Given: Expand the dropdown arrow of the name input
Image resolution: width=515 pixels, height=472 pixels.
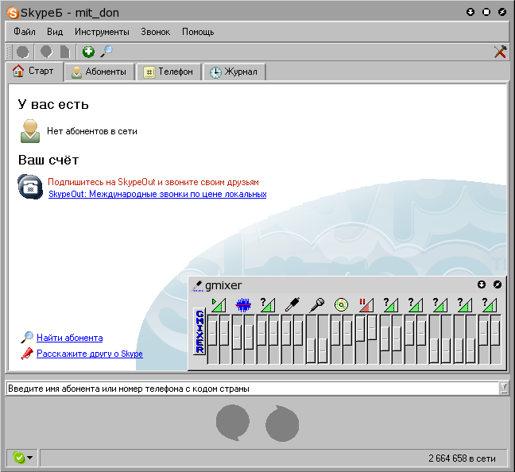Looking at the screenshot, I should 504,389.
